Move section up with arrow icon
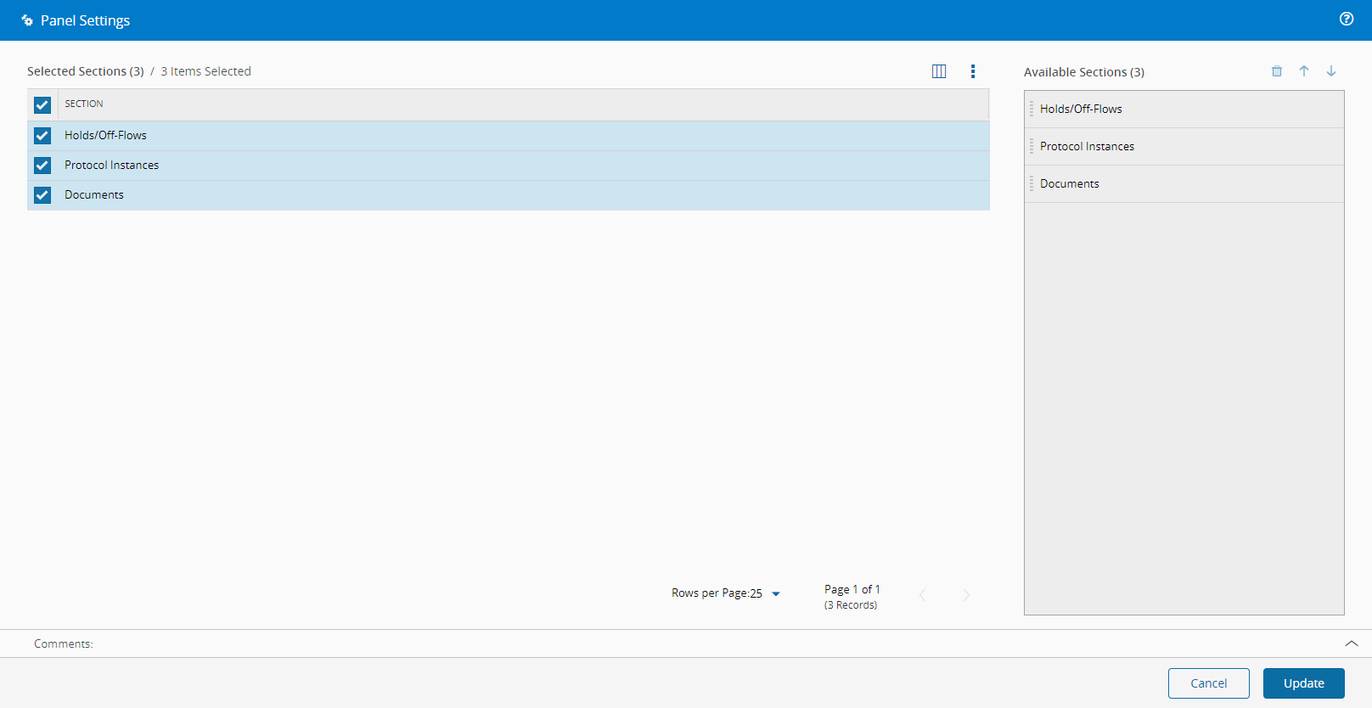The width and height of the screenshot is (1372, 708). [x=1304, y=71]
